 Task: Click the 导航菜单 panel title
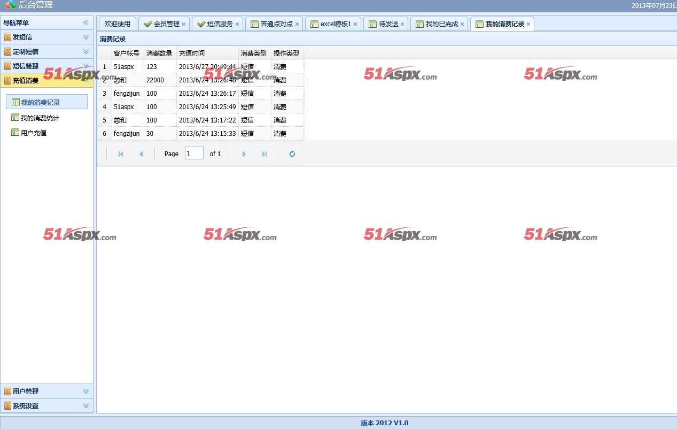click(x=16, y=22)
